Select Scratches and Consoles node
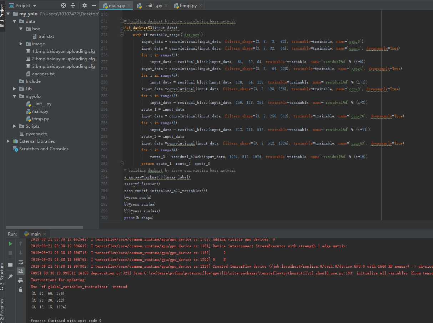Screen dimensions: 433x323 point(44,149)
